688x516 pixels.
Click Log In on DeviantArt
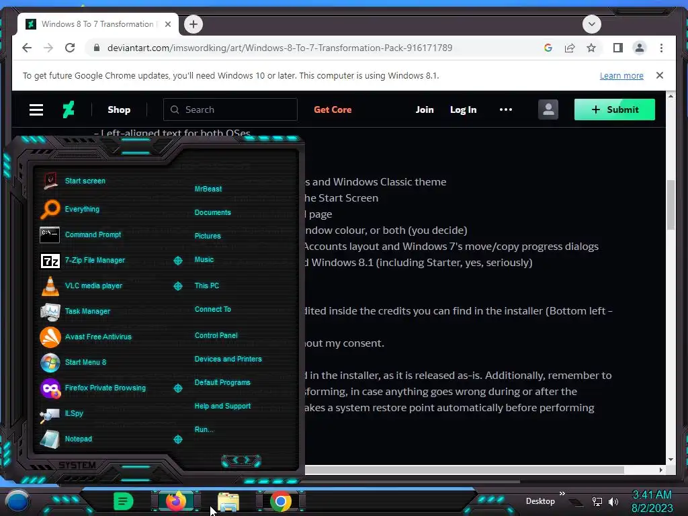[463, 110]
